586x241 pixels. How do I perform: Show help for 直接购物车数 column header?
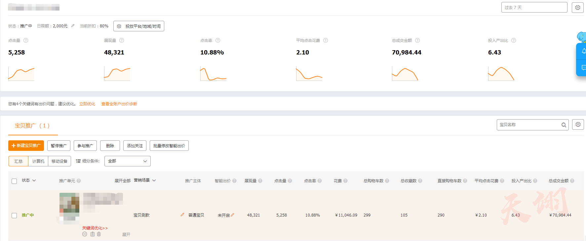tap(465, 181)
